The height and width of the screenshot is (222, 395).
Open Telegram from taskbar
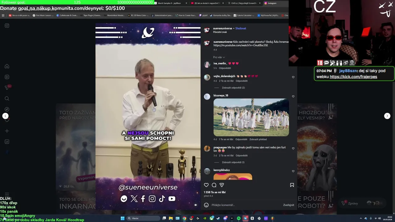pyautogui.click(x=245, y=218)
